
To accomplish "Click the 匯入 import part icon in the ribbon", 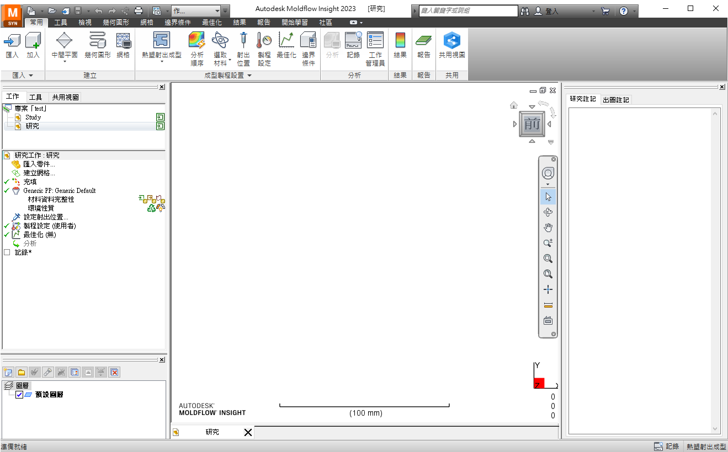I will click(12, 44).
